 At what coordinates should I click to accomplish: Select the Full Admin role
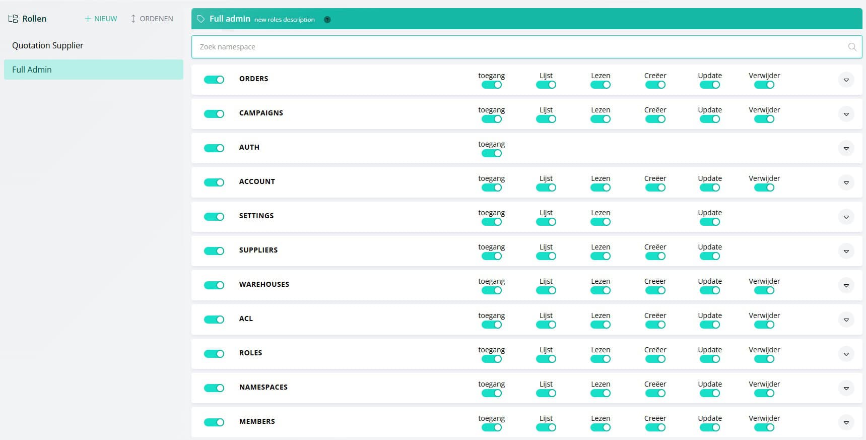click(32, 70)
